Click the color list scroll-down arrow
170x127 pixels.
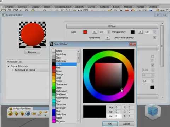[x=79, y=121]
